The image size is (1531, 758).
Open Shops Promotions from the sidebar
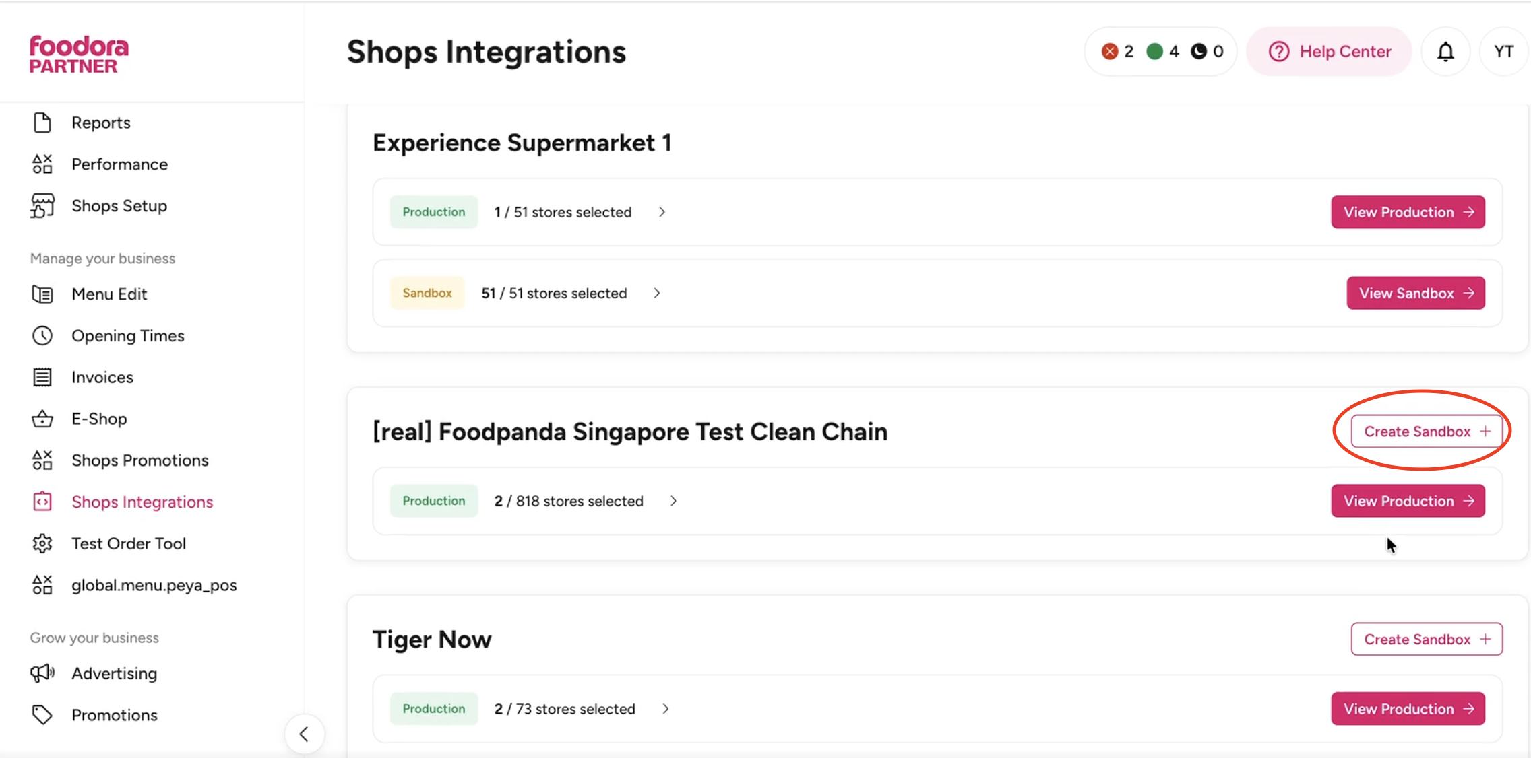(x=140, y=460)
